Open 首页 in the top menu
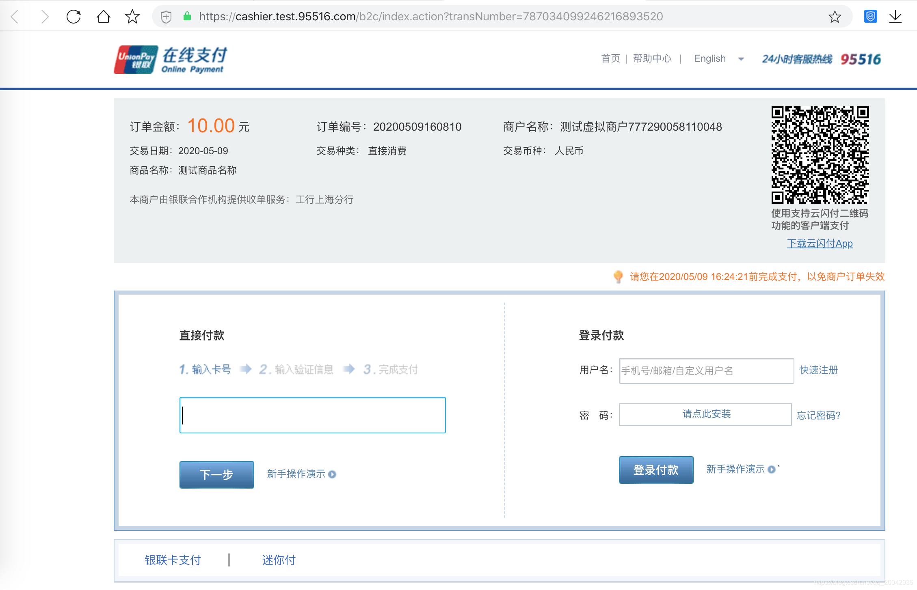Viewport: 917px width, 590px height. click(x=610, y=59)
